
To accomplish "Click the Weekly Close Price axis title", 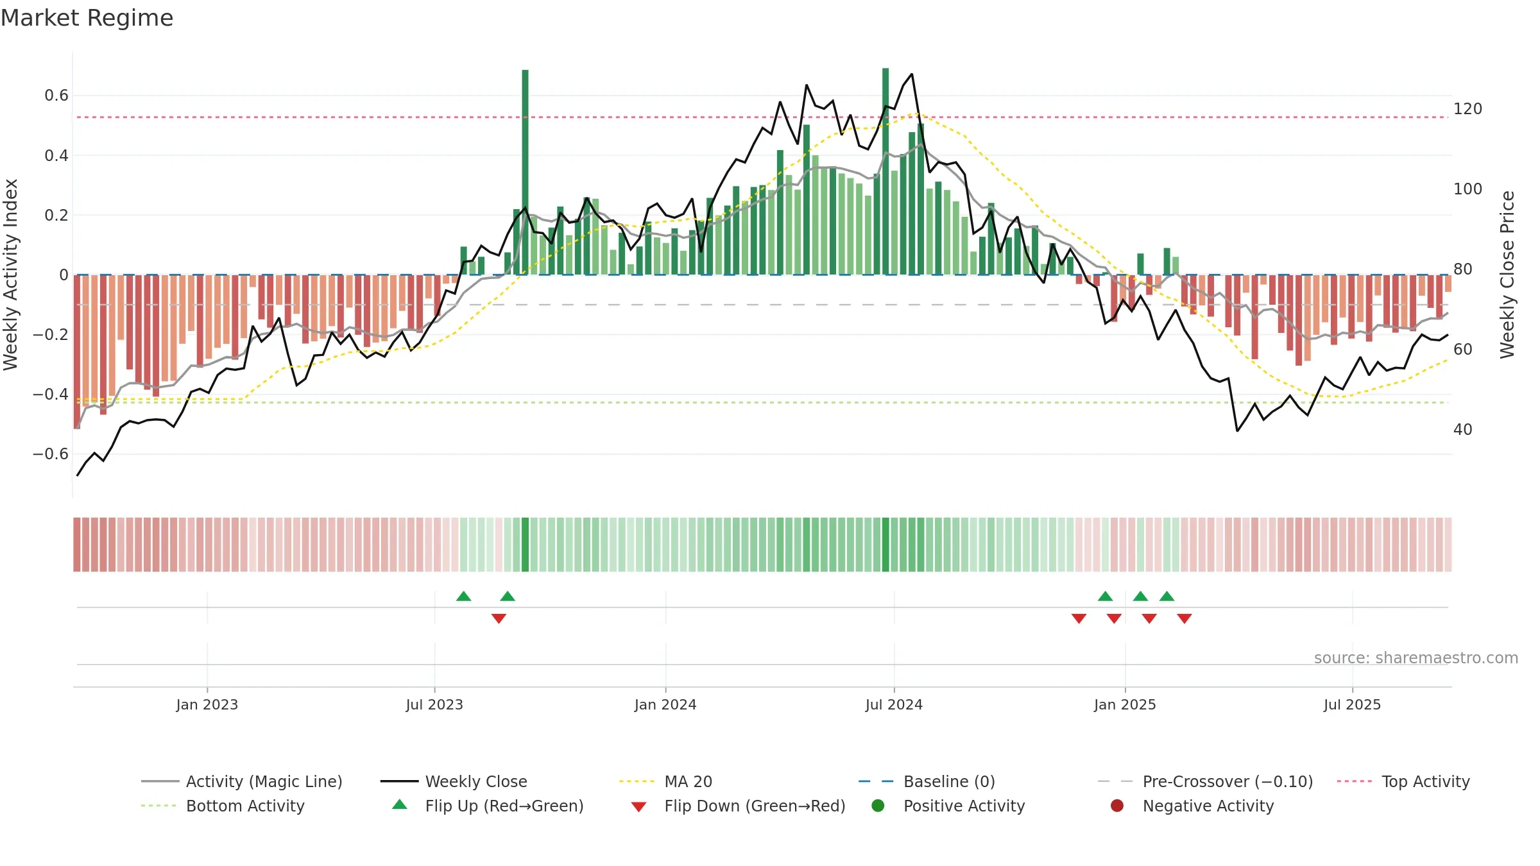I will [1507, 275].
